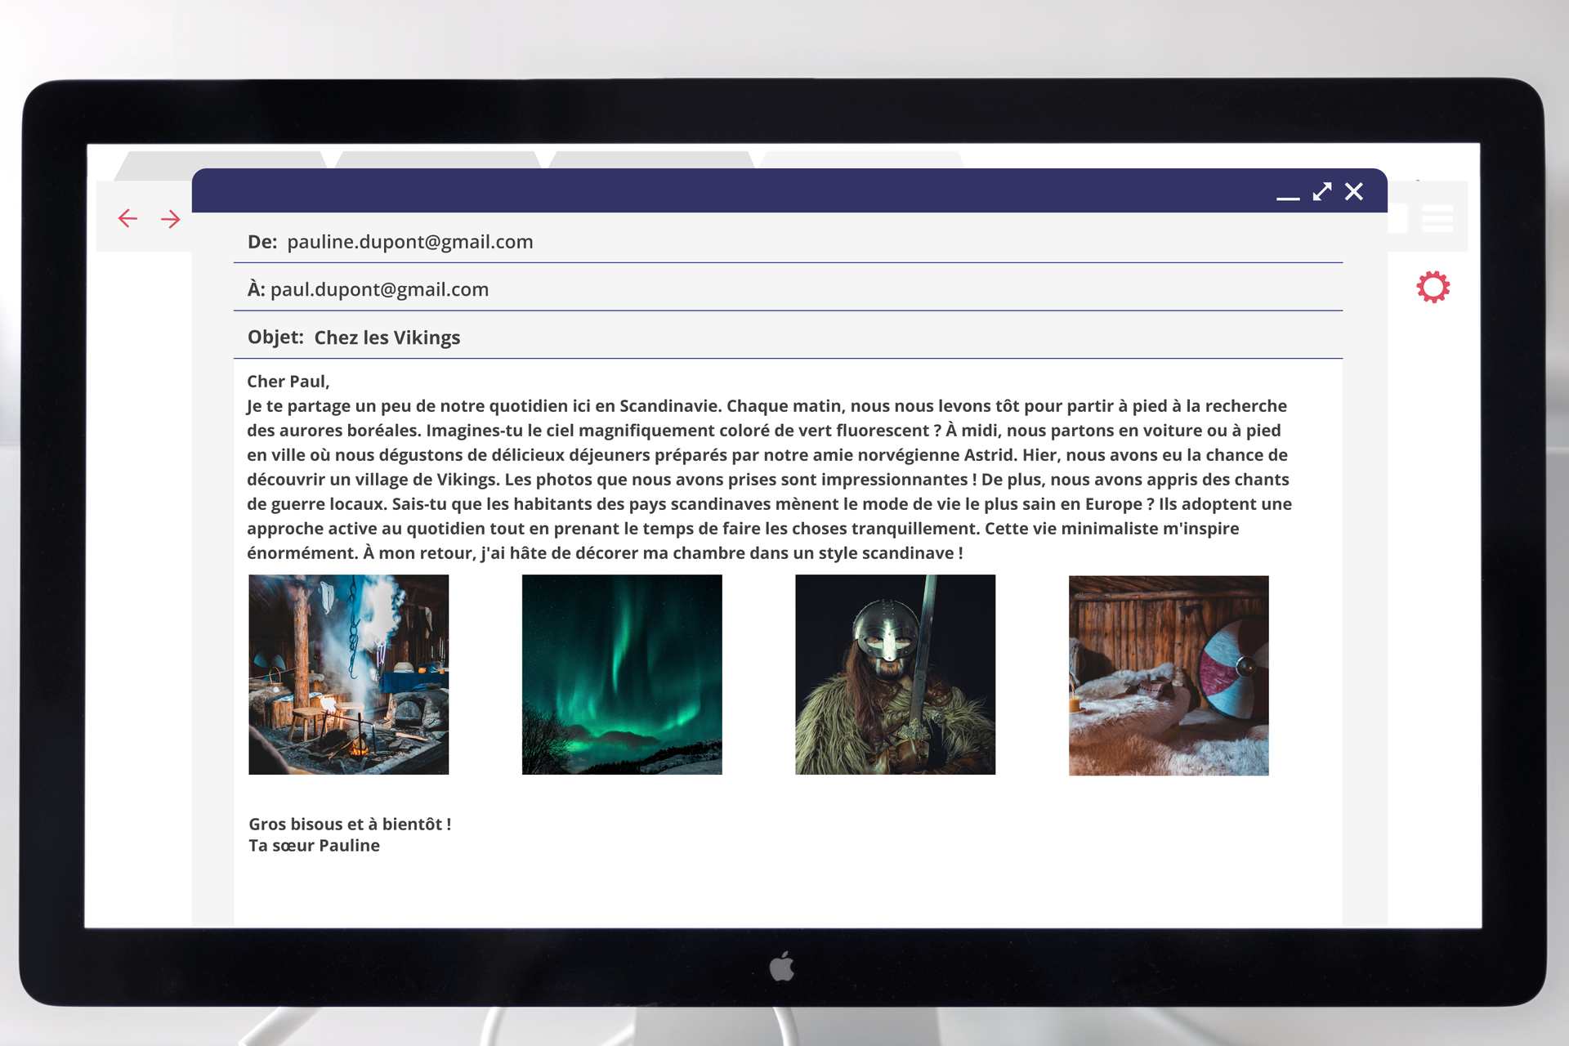Open the Viking warrior with helmet photo

click(895, 674)
